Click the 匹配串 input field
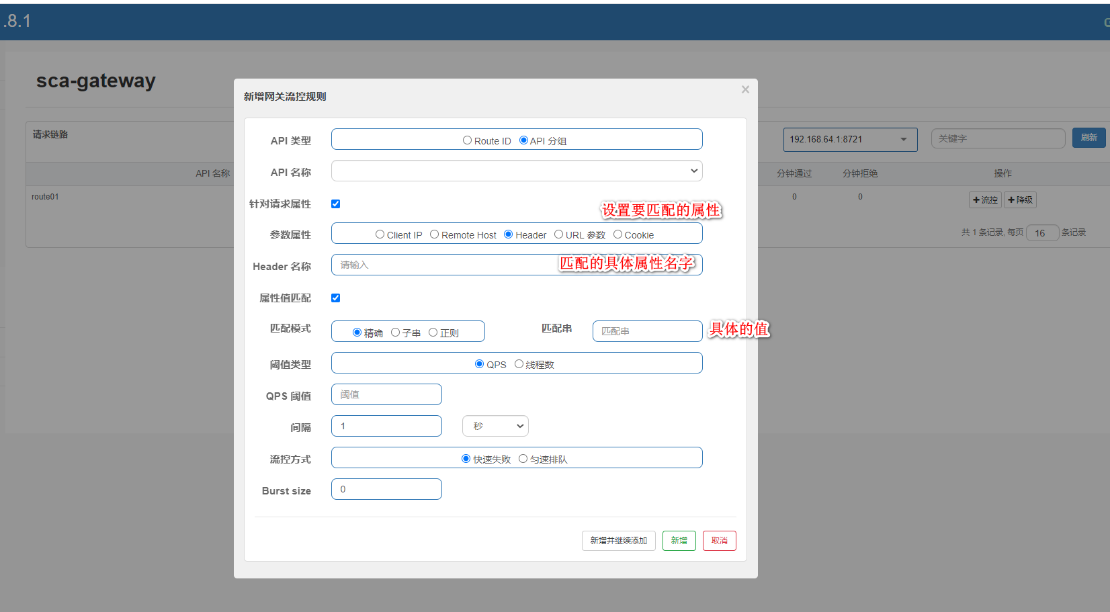This screenshot has width=1110, height=612. [648, 331]
